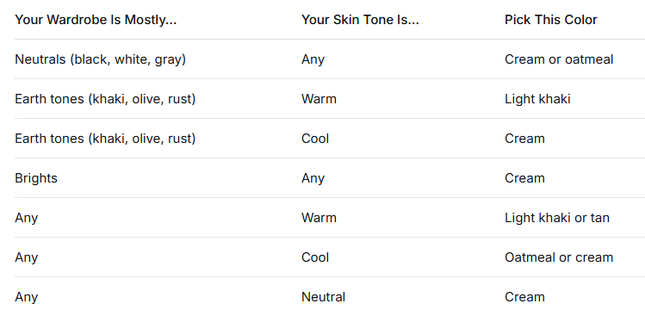Select 'Cream' in the Brights row
Screen dimensions: 645x316
[524, 178]
